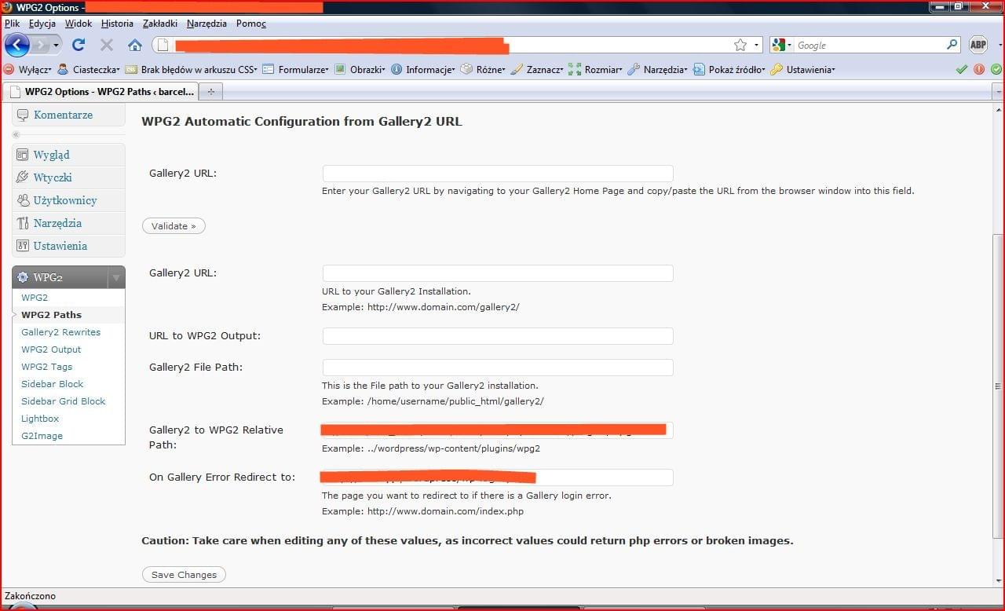The width and height of the screenshot is (1005, 611).
Task: Open the Wyłącz developer toolbar menu
Action: [28, 69]
